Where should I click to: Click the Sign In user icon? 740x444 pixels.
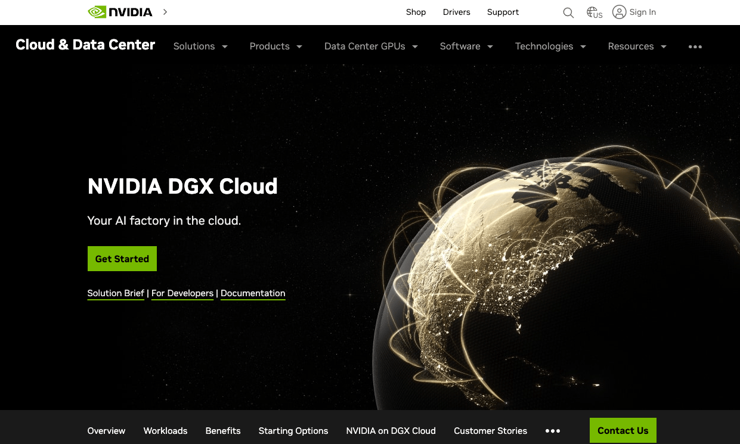pyautogui.click(x=620, y=12)
